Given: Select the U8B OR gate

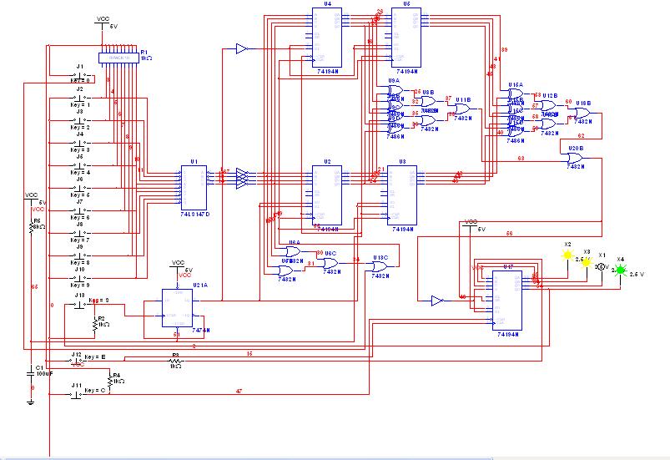Looking at the screenshot, I should pos(428,101).
